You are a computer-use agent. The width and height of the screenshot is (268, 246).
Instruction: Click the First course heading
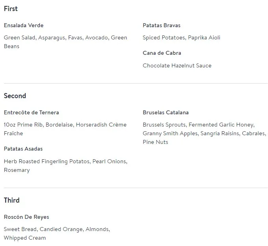[x=11, y=9]
